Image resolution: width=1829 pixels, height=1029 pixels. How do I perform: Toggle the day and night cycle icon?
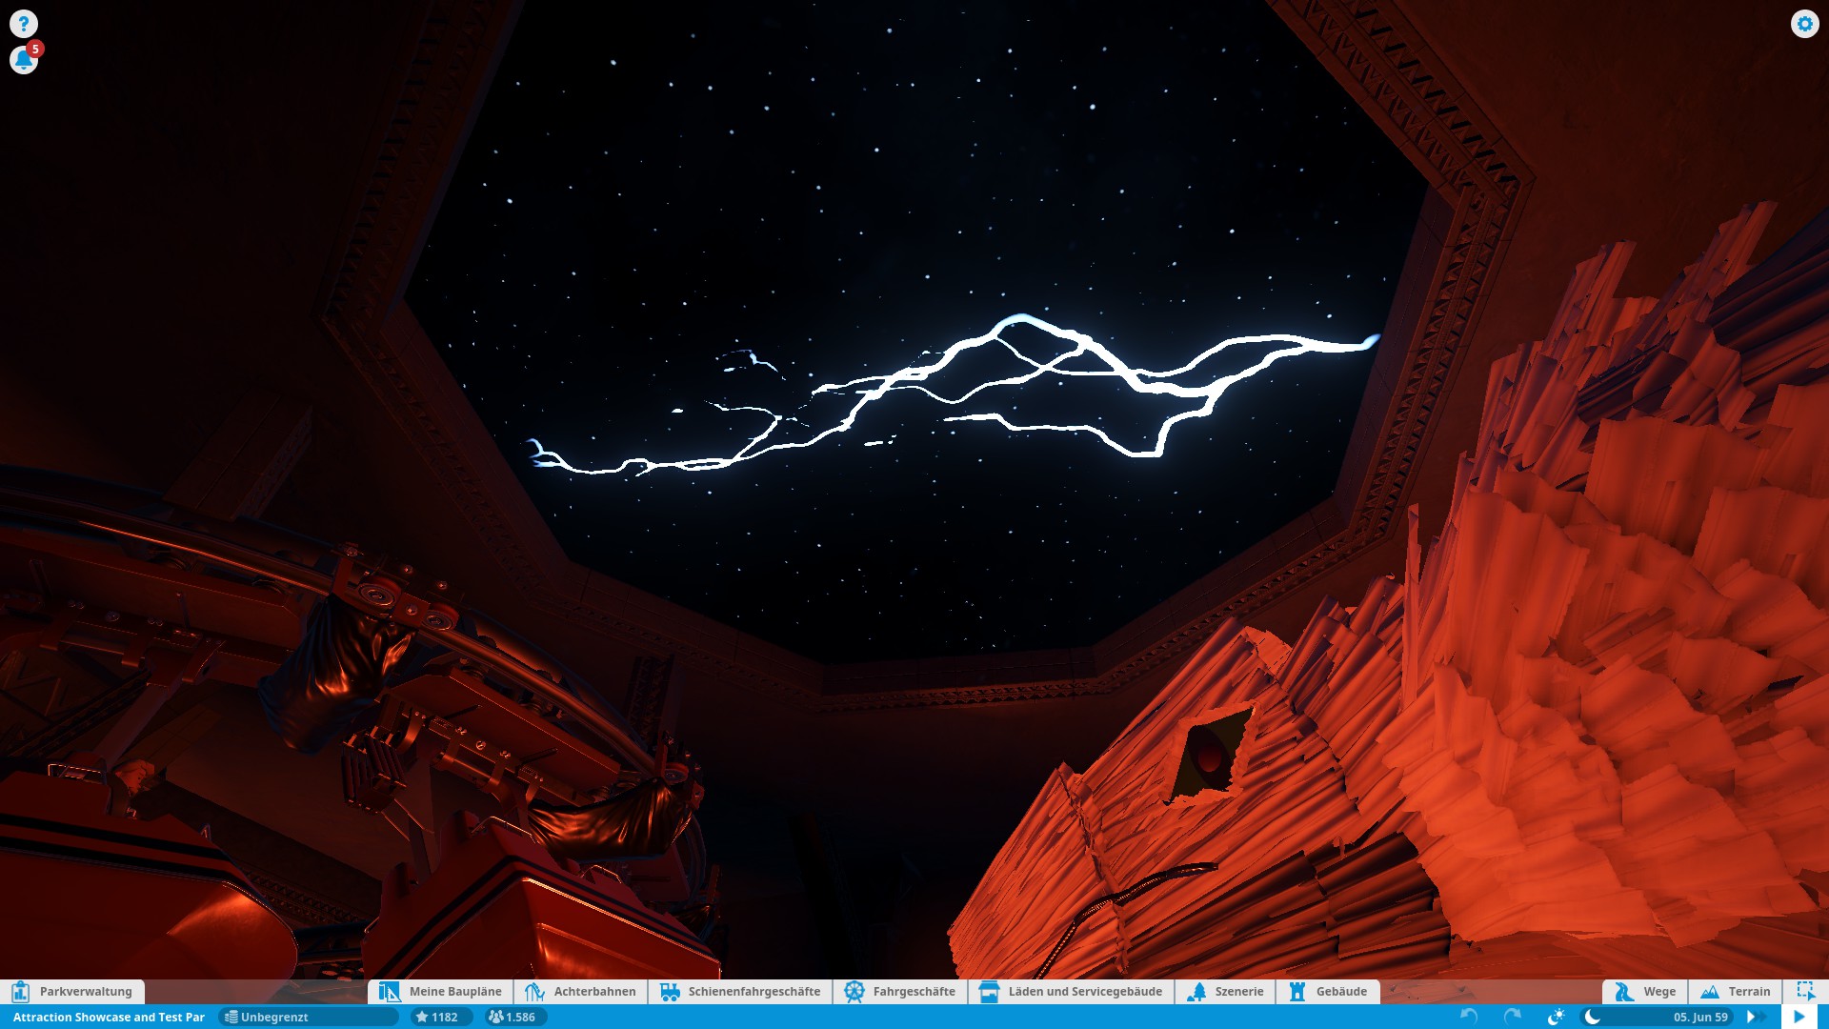click(1557, 1017)
